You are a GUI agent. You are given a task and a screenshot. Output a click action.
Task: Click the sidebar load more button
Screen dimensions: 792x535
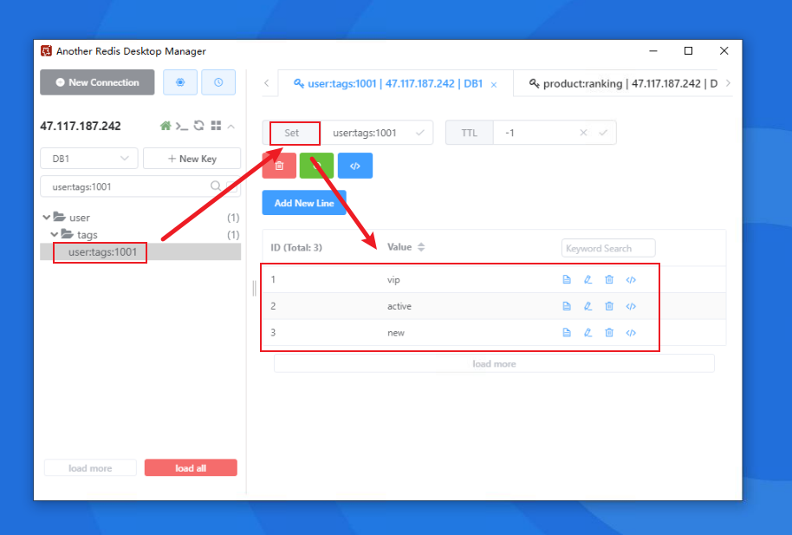coord(90,468)
